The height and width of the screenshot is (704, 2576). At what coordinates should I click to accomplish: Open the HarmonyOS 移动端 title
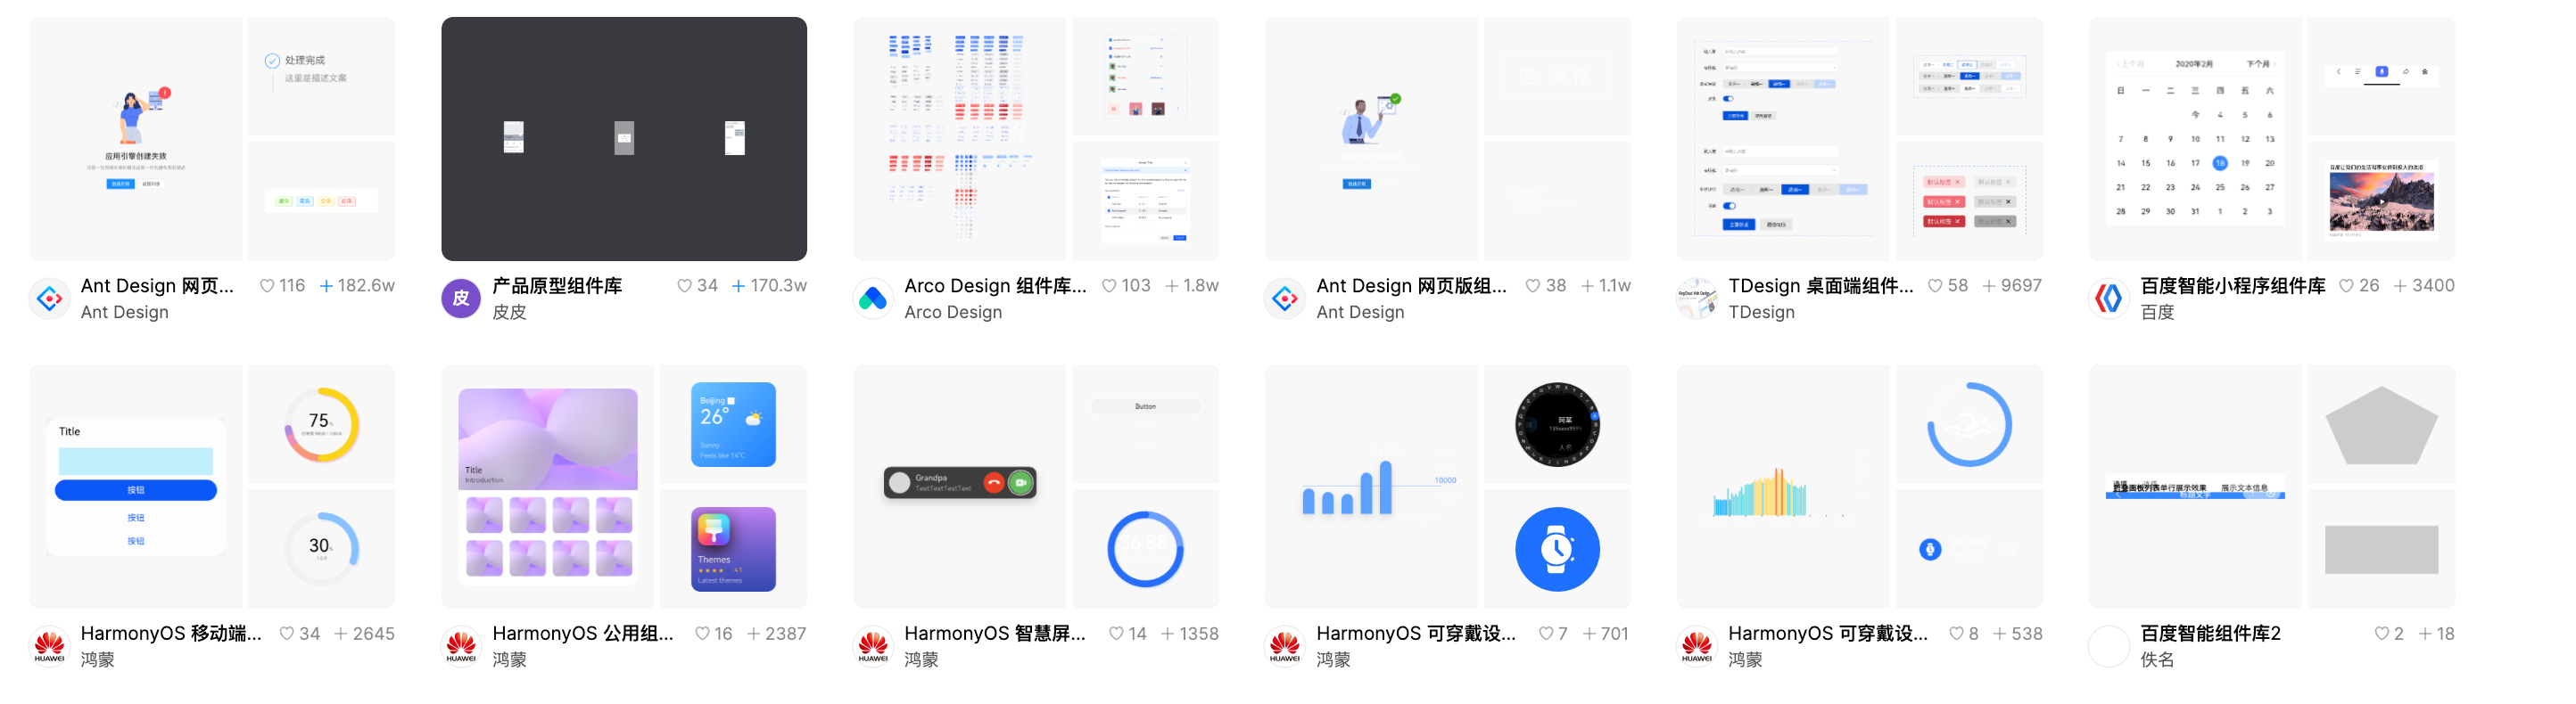(x=171, y=633)
